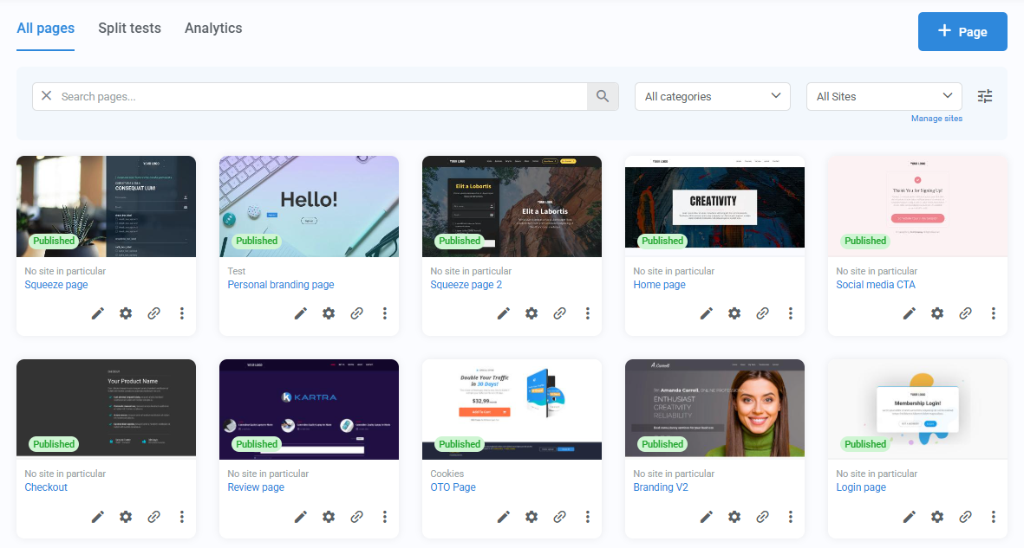Click the search magnifier icon
The image size is (1024, 548).
[x=603, y=96]
